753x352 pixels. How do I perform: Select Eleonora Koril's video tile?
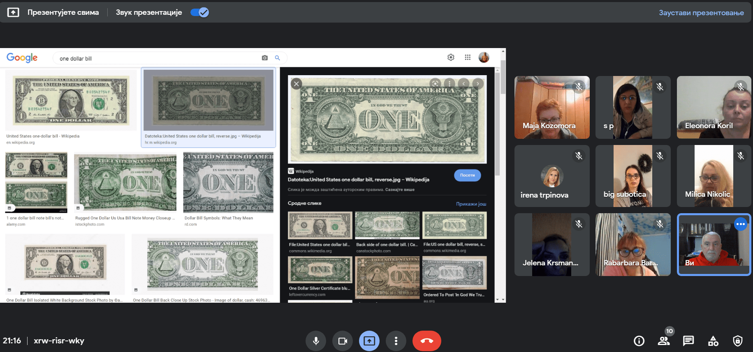pyautogui.click(x=714, y=107)
